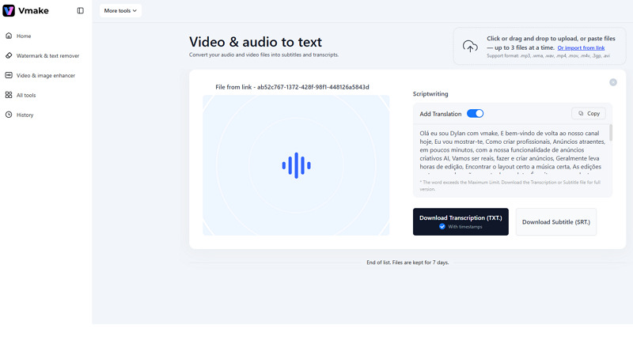Click the transcript scrollbar
633x355 pixels.
(x=611, y=133)
